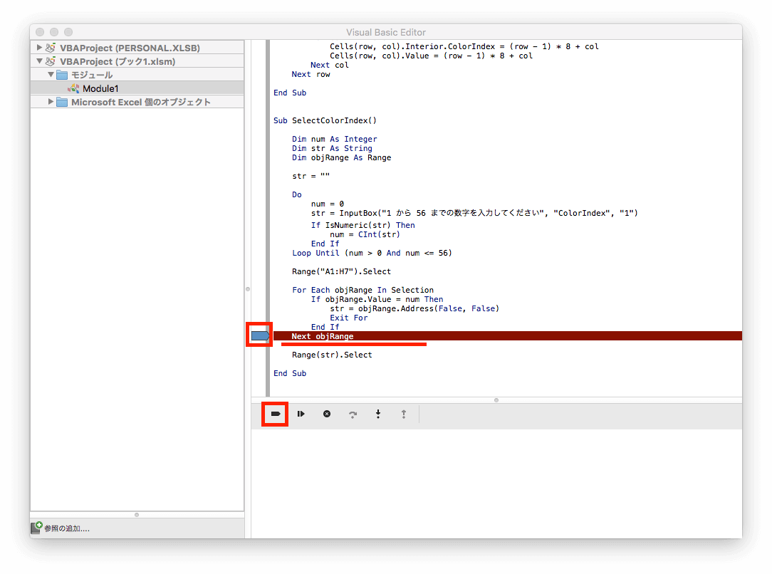772x574 pixels.
Task: Click the If objRange.Value = num Then line
Action: click(x=377, y=299)
